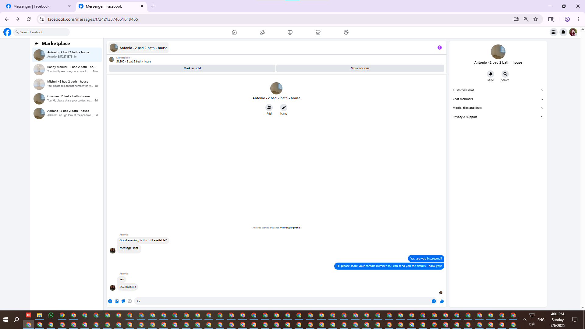Click the Search icon in chat info panel
Screen dimensions: 585x329
[505, 74]
